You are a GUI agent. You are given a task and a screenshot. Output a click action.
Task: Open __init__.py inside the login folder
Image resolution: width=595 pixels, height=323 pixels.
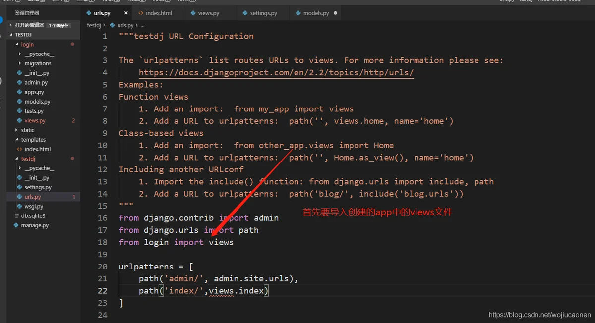click(x=37, y=73)
